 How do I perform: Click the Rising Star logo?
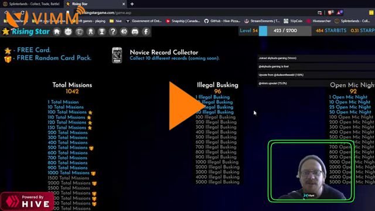[x=26, y=32]
